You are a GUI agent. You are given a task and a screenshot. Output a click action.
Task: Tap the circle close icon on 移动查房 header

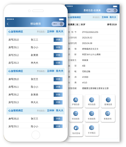(61, 24)
